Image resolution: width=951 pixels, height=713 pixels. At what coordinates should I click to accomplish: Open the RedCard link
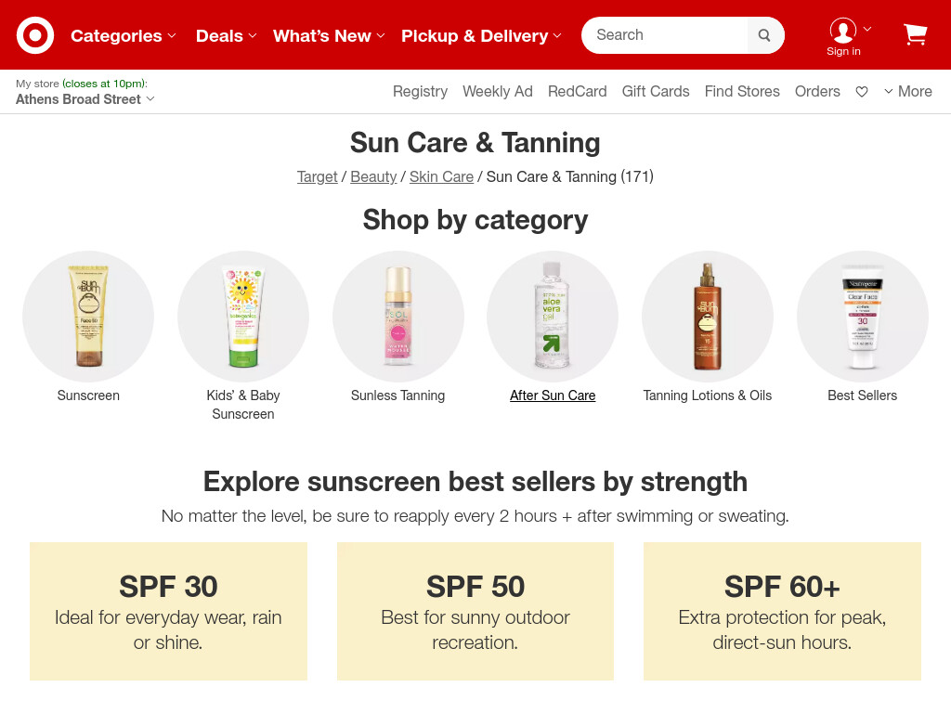tap(578, 92)
